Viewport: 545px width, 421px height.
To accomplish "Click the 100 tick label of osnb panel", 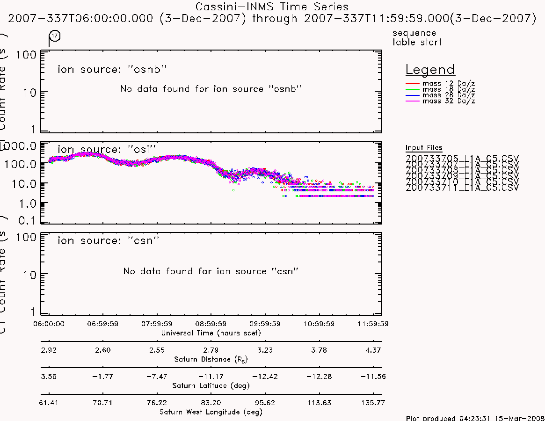I will [x=26, y=55].
